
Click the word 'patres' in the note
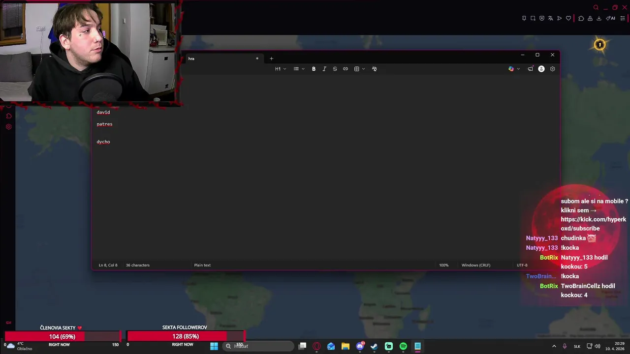(x=104, y=124)
